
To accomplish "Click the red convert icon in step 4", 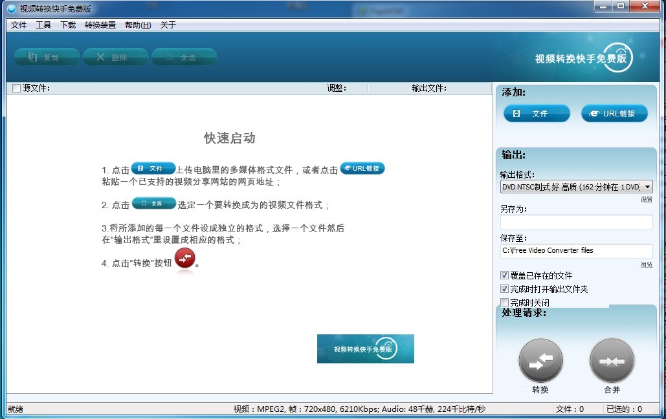I will [185, 259].
